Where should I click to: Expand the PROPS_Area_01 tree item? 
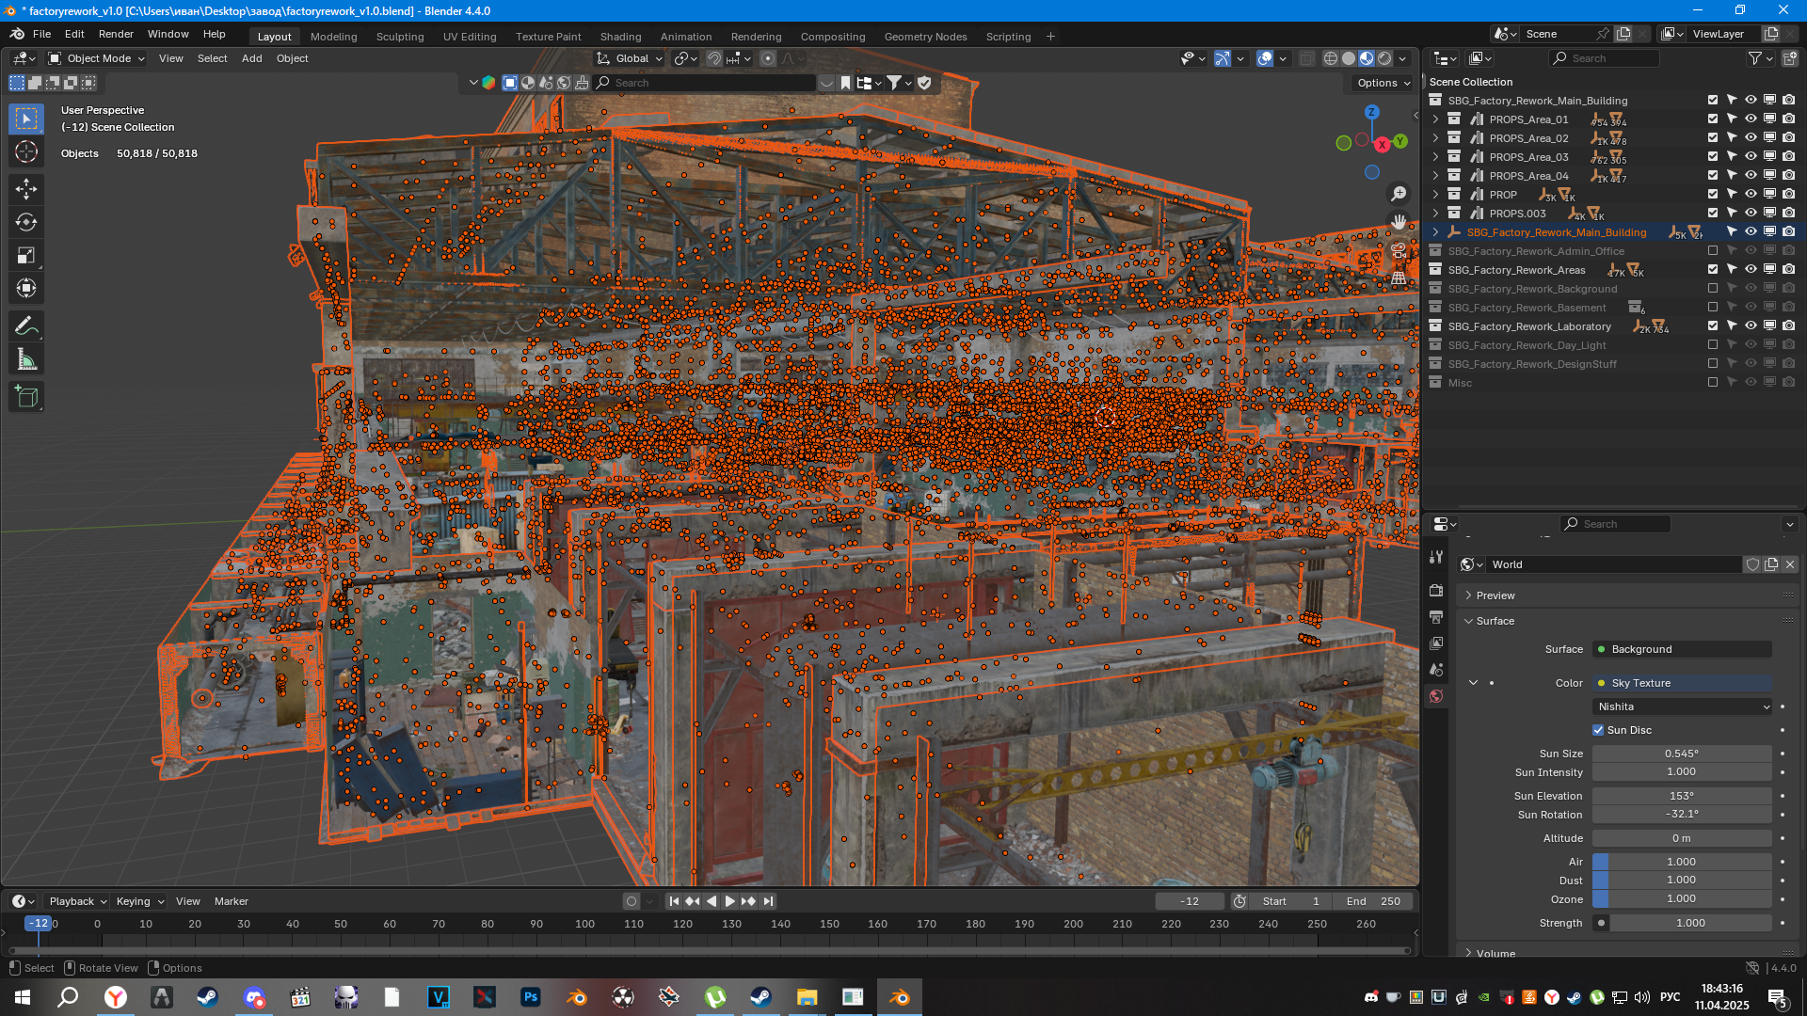(x=1435, y=119)
